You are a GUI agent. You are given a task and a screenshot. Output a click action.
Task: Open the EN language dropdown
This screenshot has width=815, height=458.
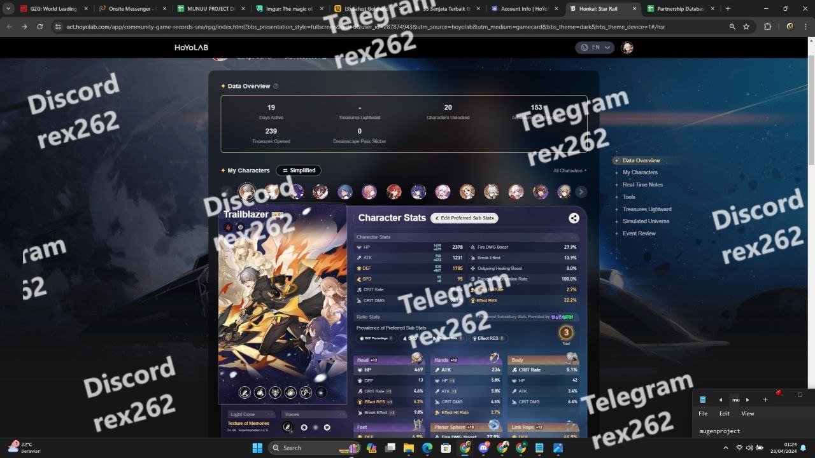pyautogui.click(x=595, y=48)
